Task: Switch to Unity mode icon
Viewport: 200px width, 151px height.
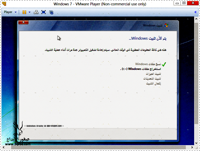Action: (51, 12)
